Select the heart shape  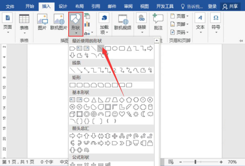click(122, 114)
